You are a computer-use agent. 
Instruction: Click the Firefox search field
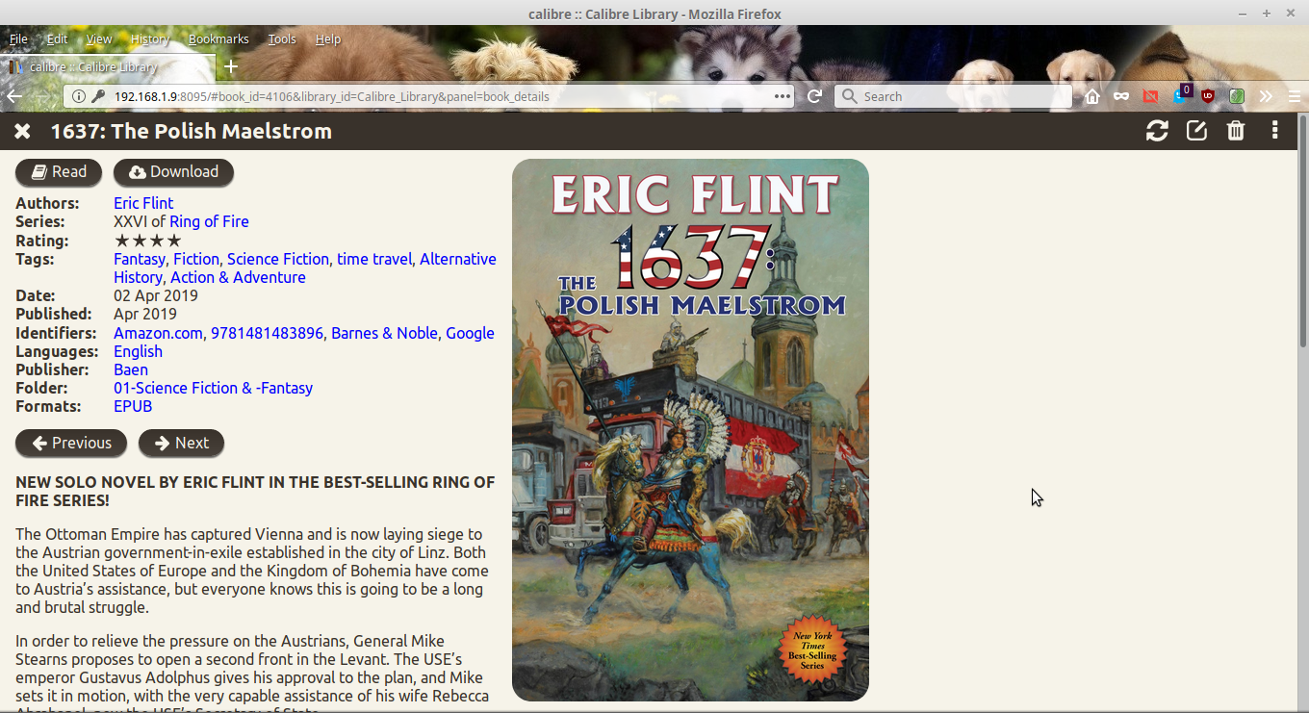click(x=953, y=96)
